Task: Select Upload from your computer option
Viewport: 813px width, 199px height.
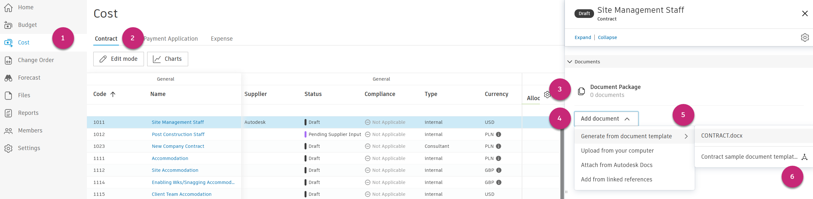Action: tap(617, 151)
